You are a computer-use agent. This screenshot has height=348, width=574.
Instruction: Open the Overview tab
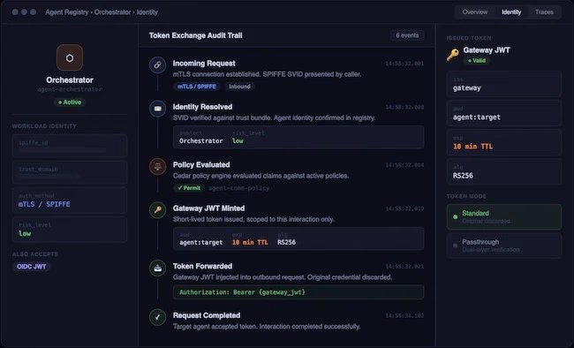click(475, 12)
